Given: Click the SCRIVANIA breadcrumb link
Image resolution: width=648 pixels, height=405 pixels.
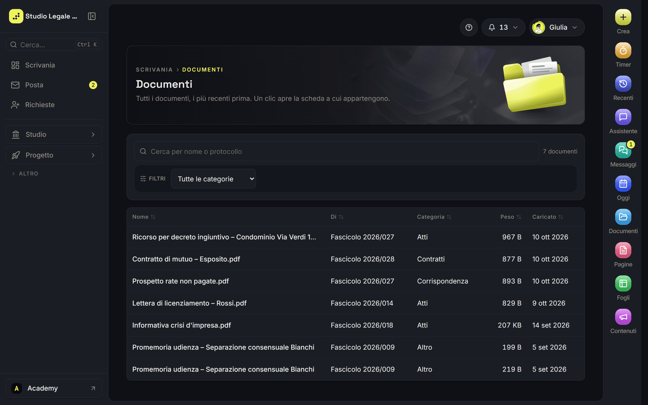Looking at the screenshot, I should [154, 70].
